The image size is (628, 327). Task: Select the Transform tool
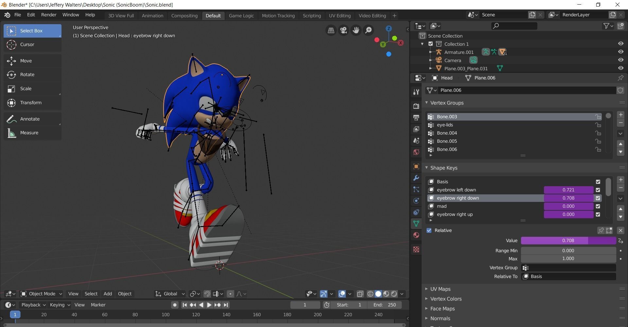[x=32, y=103]
